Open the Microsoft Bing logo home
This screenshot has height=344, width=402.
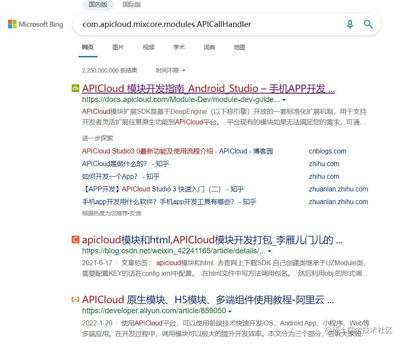point(35,24)
